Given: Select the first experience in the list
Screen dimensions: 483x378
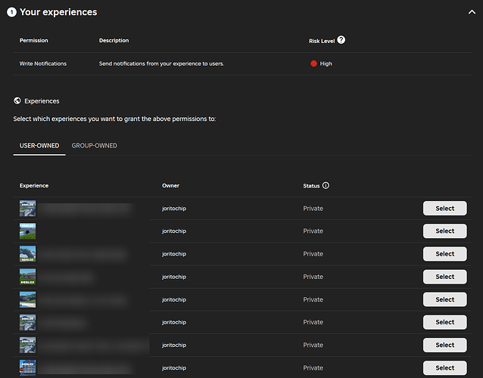Looking at the screenshot, I should [x=444, y=209].
